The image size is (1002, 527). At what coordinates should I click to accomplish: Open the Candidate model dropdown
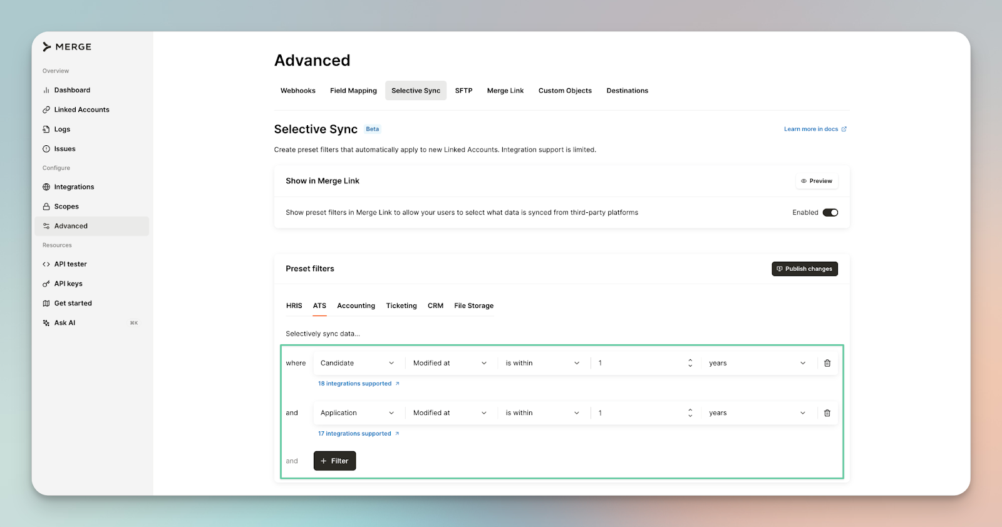pyautogui.click(x=358, y=363)
